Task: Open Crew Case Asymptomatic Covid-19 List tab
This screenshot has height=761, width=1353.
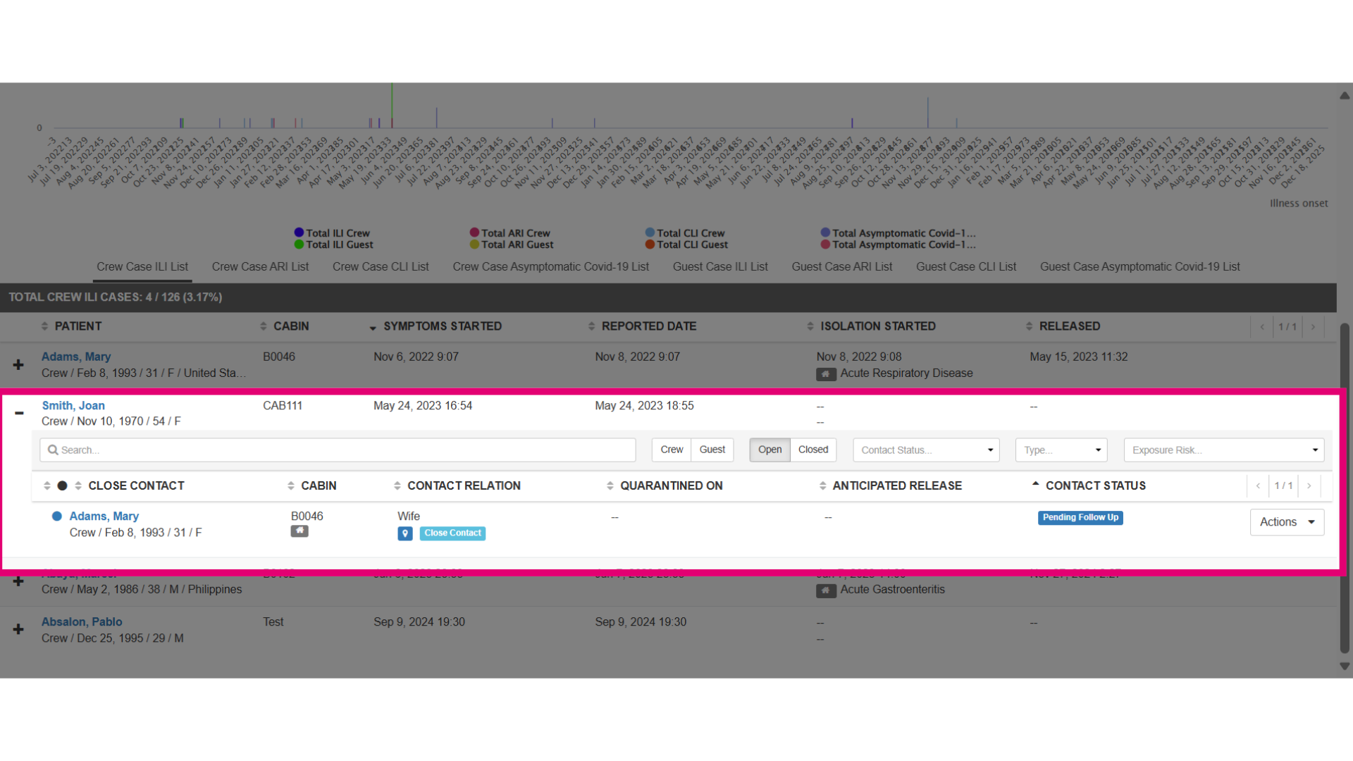Action: (x=550, y=267)
